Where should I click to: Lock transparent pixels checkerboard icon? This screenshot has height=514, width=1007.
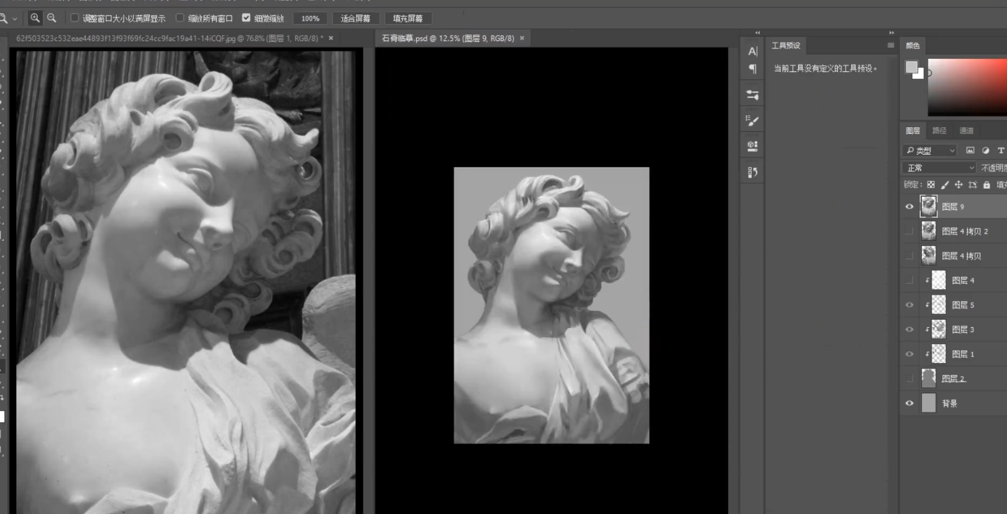pos(931,184)
